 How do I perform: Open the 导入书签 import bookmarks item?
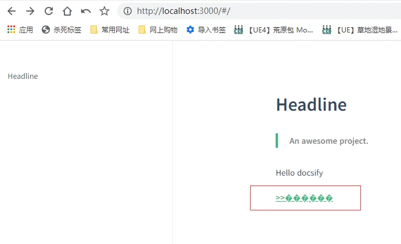click(x=206, y=30)
